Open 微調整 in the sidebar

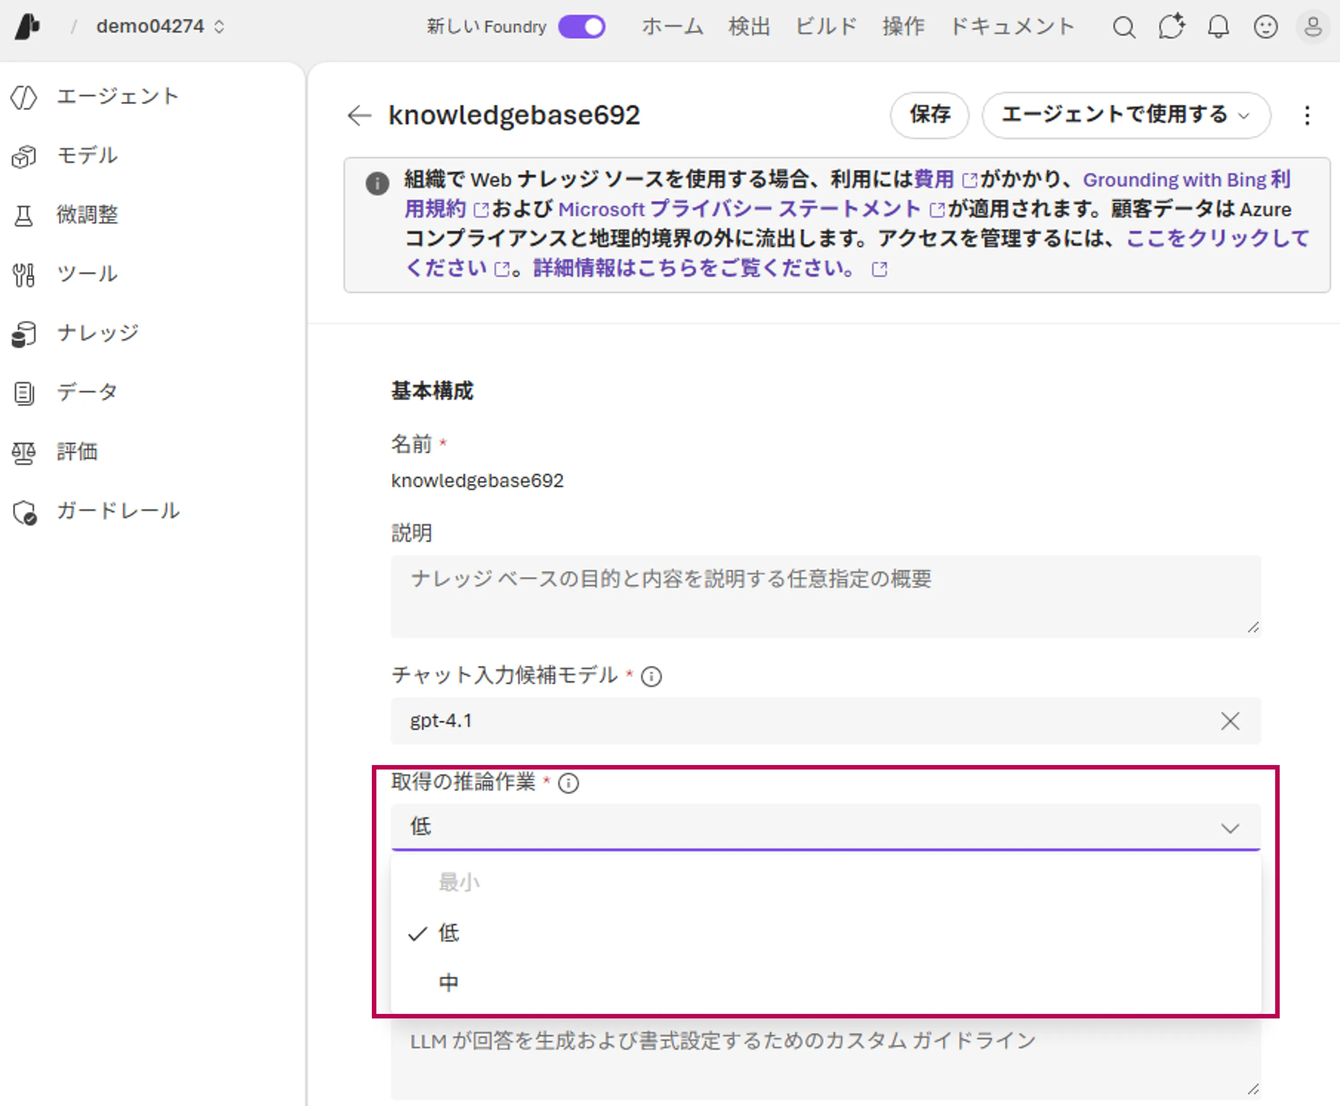pyautogui.click(x=87, y=215)
